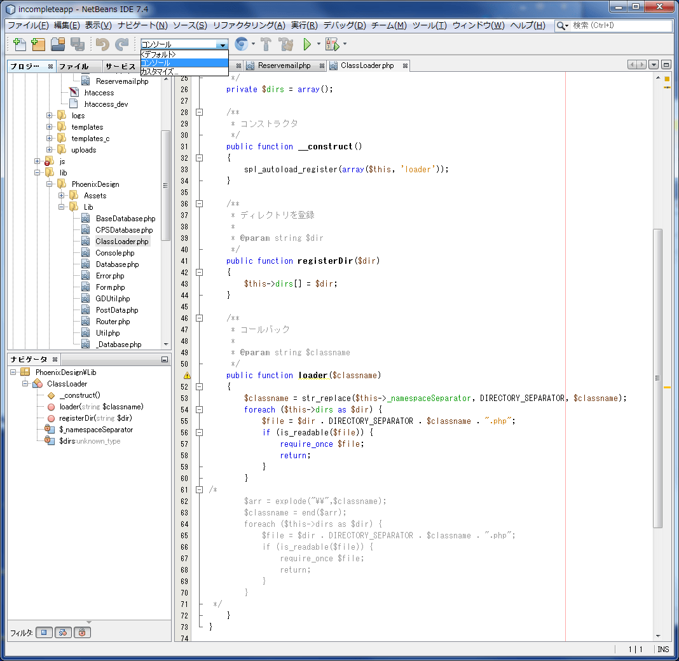The width and height of the screenshot is (679, 661).
Task: Click the Undo arrow icon
Action: pos(102,44)
